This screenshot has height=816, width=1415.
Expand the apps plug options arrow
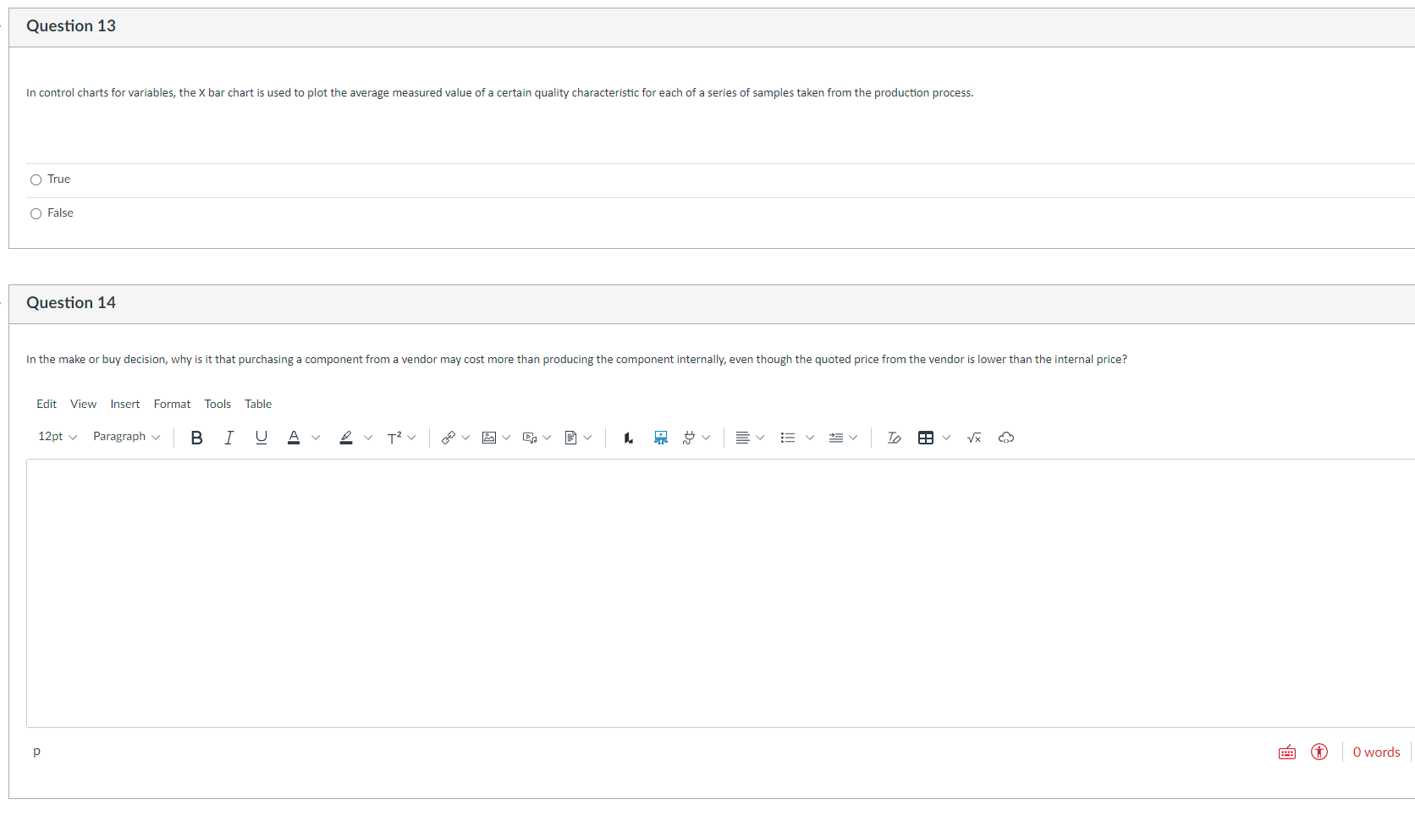click(x=706, y=438)
